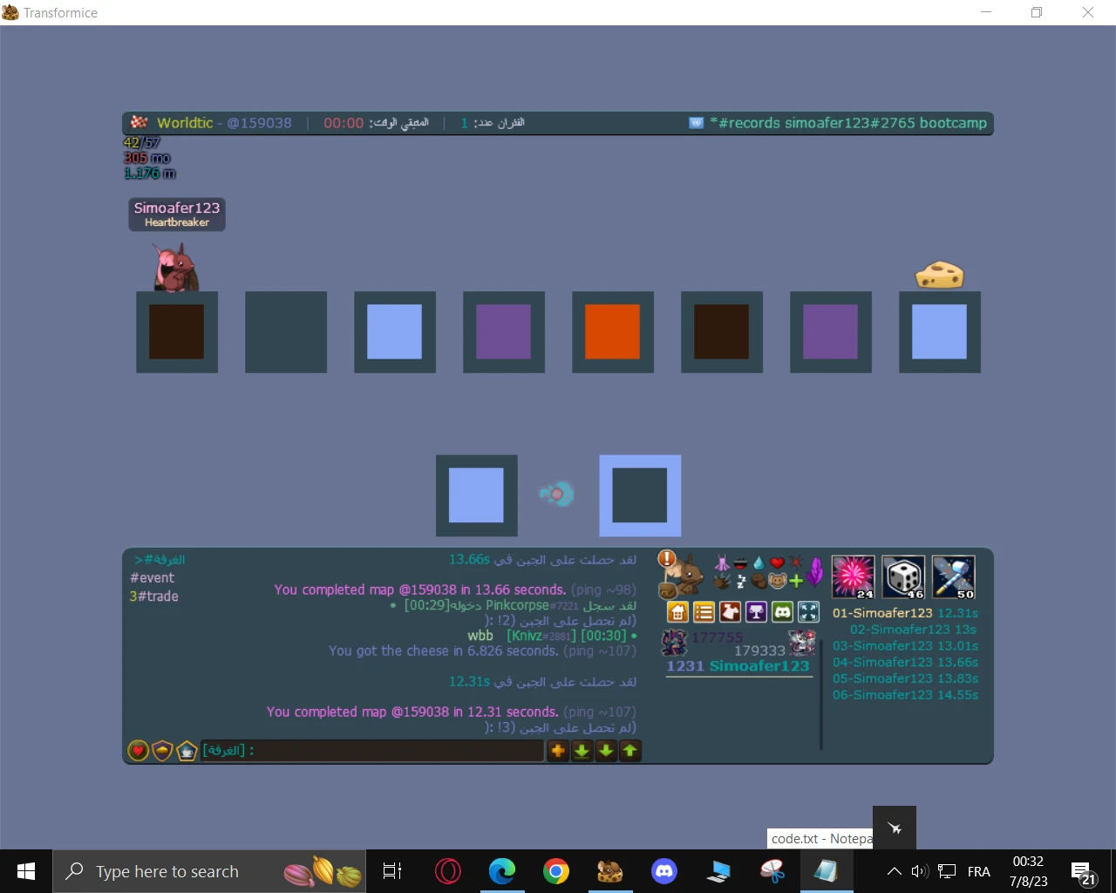
Task: Switch to the #trade chat tab
Action: click(x=153, y=596)
